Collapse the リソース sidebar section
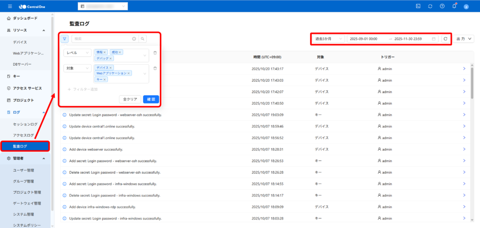The height and width of the screenshot is (228, 480). click(44, 30)
